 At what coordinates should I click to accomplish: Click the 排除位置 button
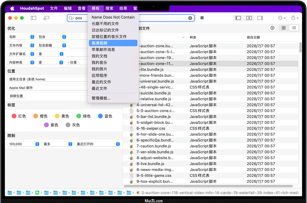tap(16, 96)
